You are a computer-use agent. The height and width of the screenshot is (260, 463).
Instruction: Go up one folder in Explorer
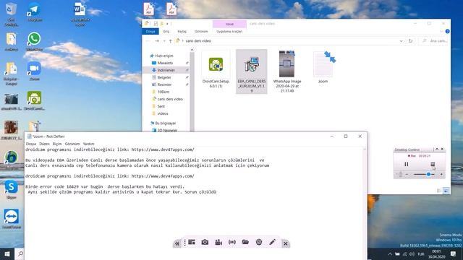pos(171,41)
